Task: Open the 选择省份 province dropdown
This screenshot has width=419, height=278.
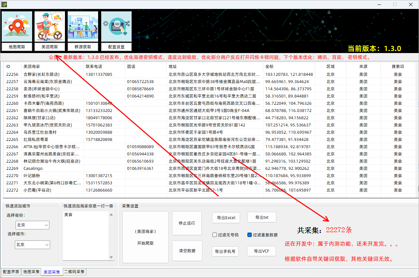Action: (x=32, y=225)
